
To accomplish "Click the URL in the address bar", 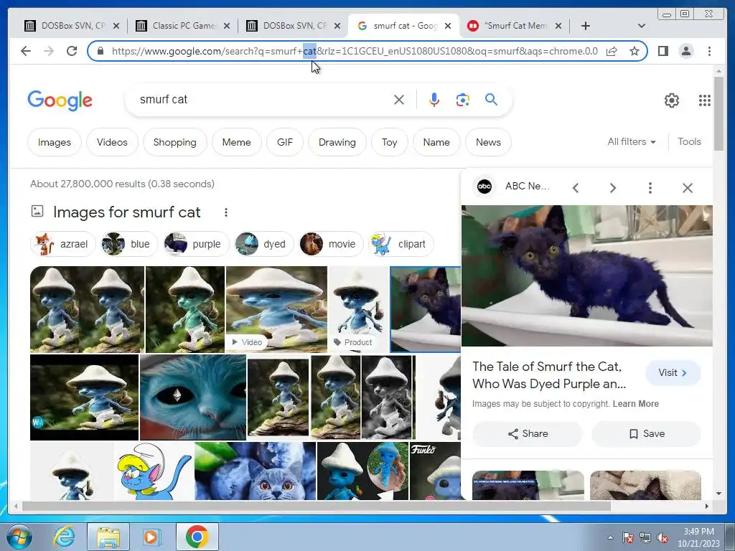I will coord(355,51).
